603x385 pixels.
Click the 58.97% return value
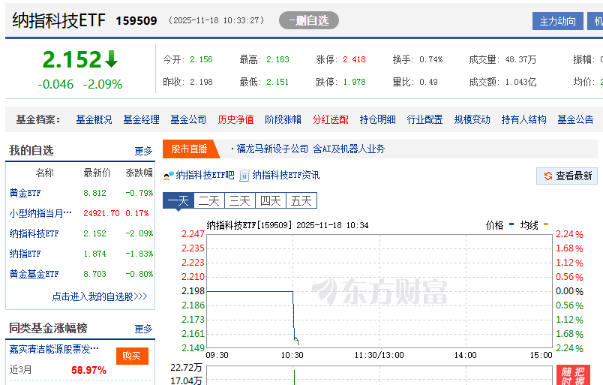tap(88, 371)
